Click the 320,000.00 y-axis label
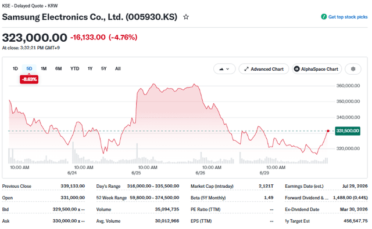The image size is (372, 229). tap(348, 148)
